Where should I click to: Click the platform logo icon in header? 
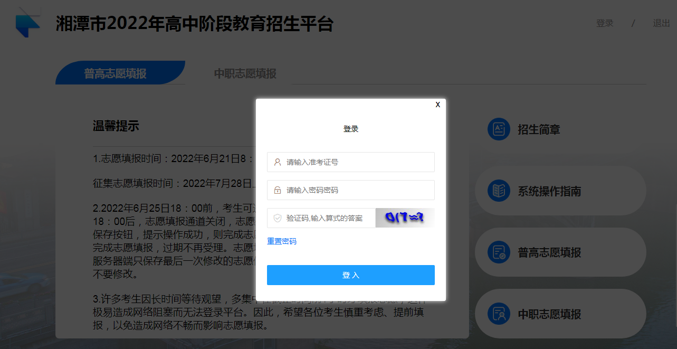coord(28,22)
